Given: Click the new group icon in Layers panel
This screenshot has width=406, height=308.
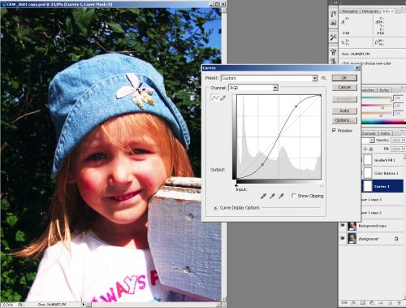Looking at the screenshot, I should click(381, 302).
